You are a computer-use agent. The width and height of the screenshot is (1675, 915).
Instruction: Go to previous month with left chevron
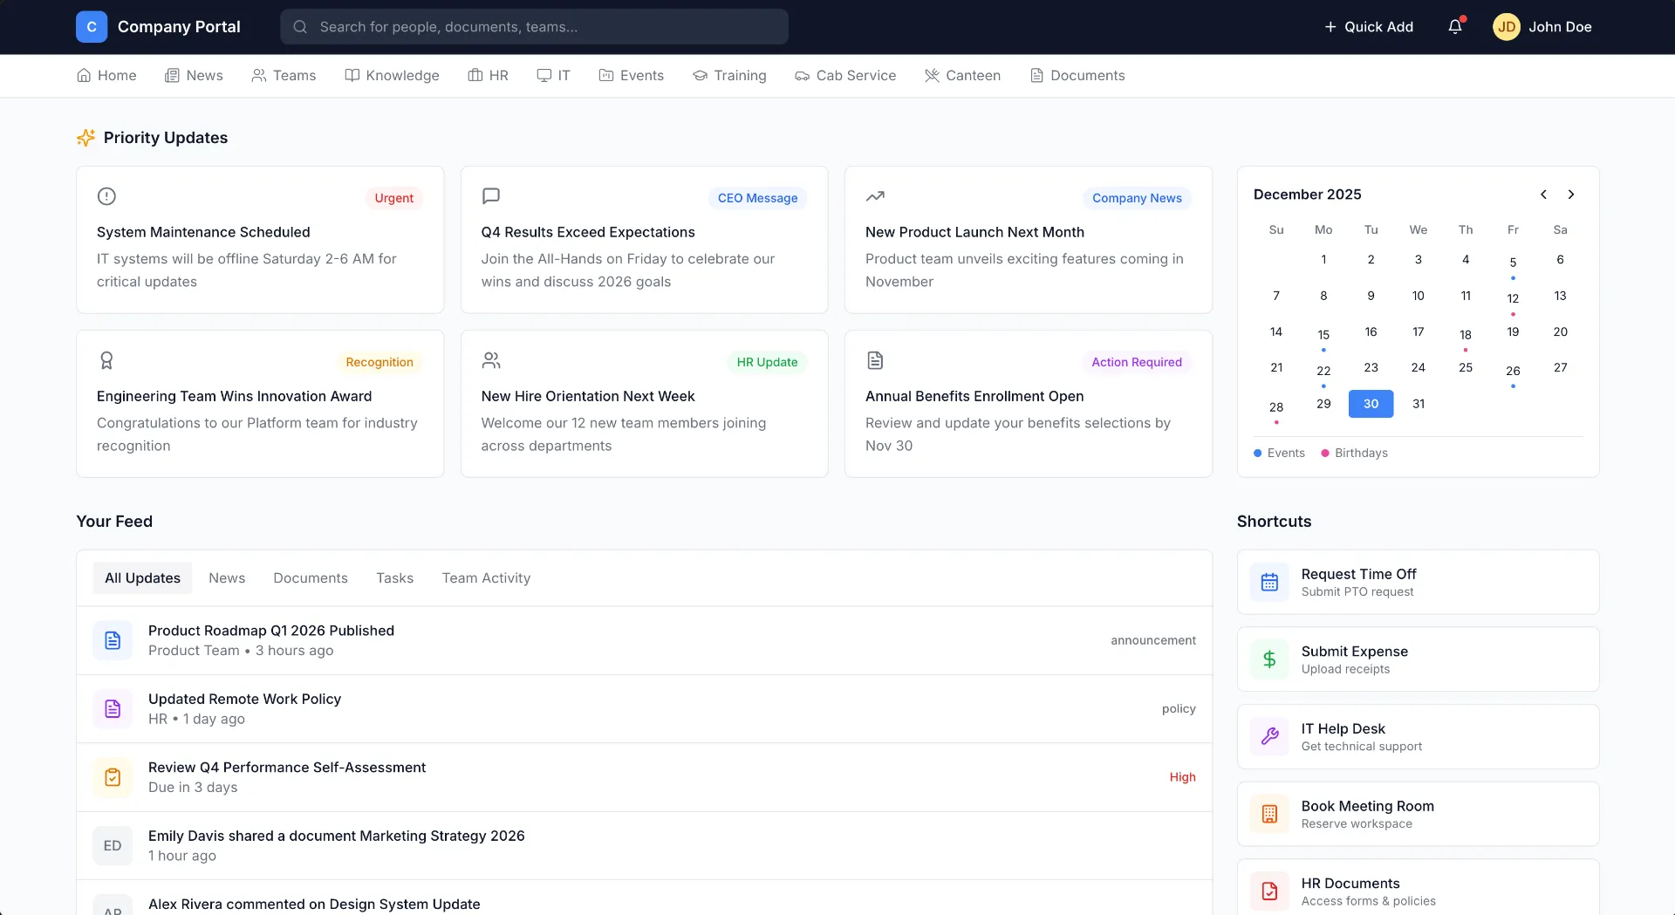(1542, 194)
